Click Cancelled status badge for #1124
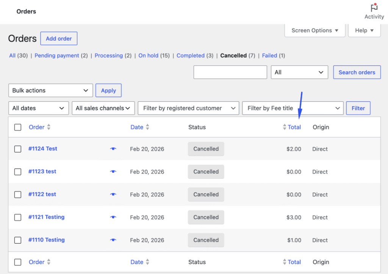 click(x=206, y=149)
